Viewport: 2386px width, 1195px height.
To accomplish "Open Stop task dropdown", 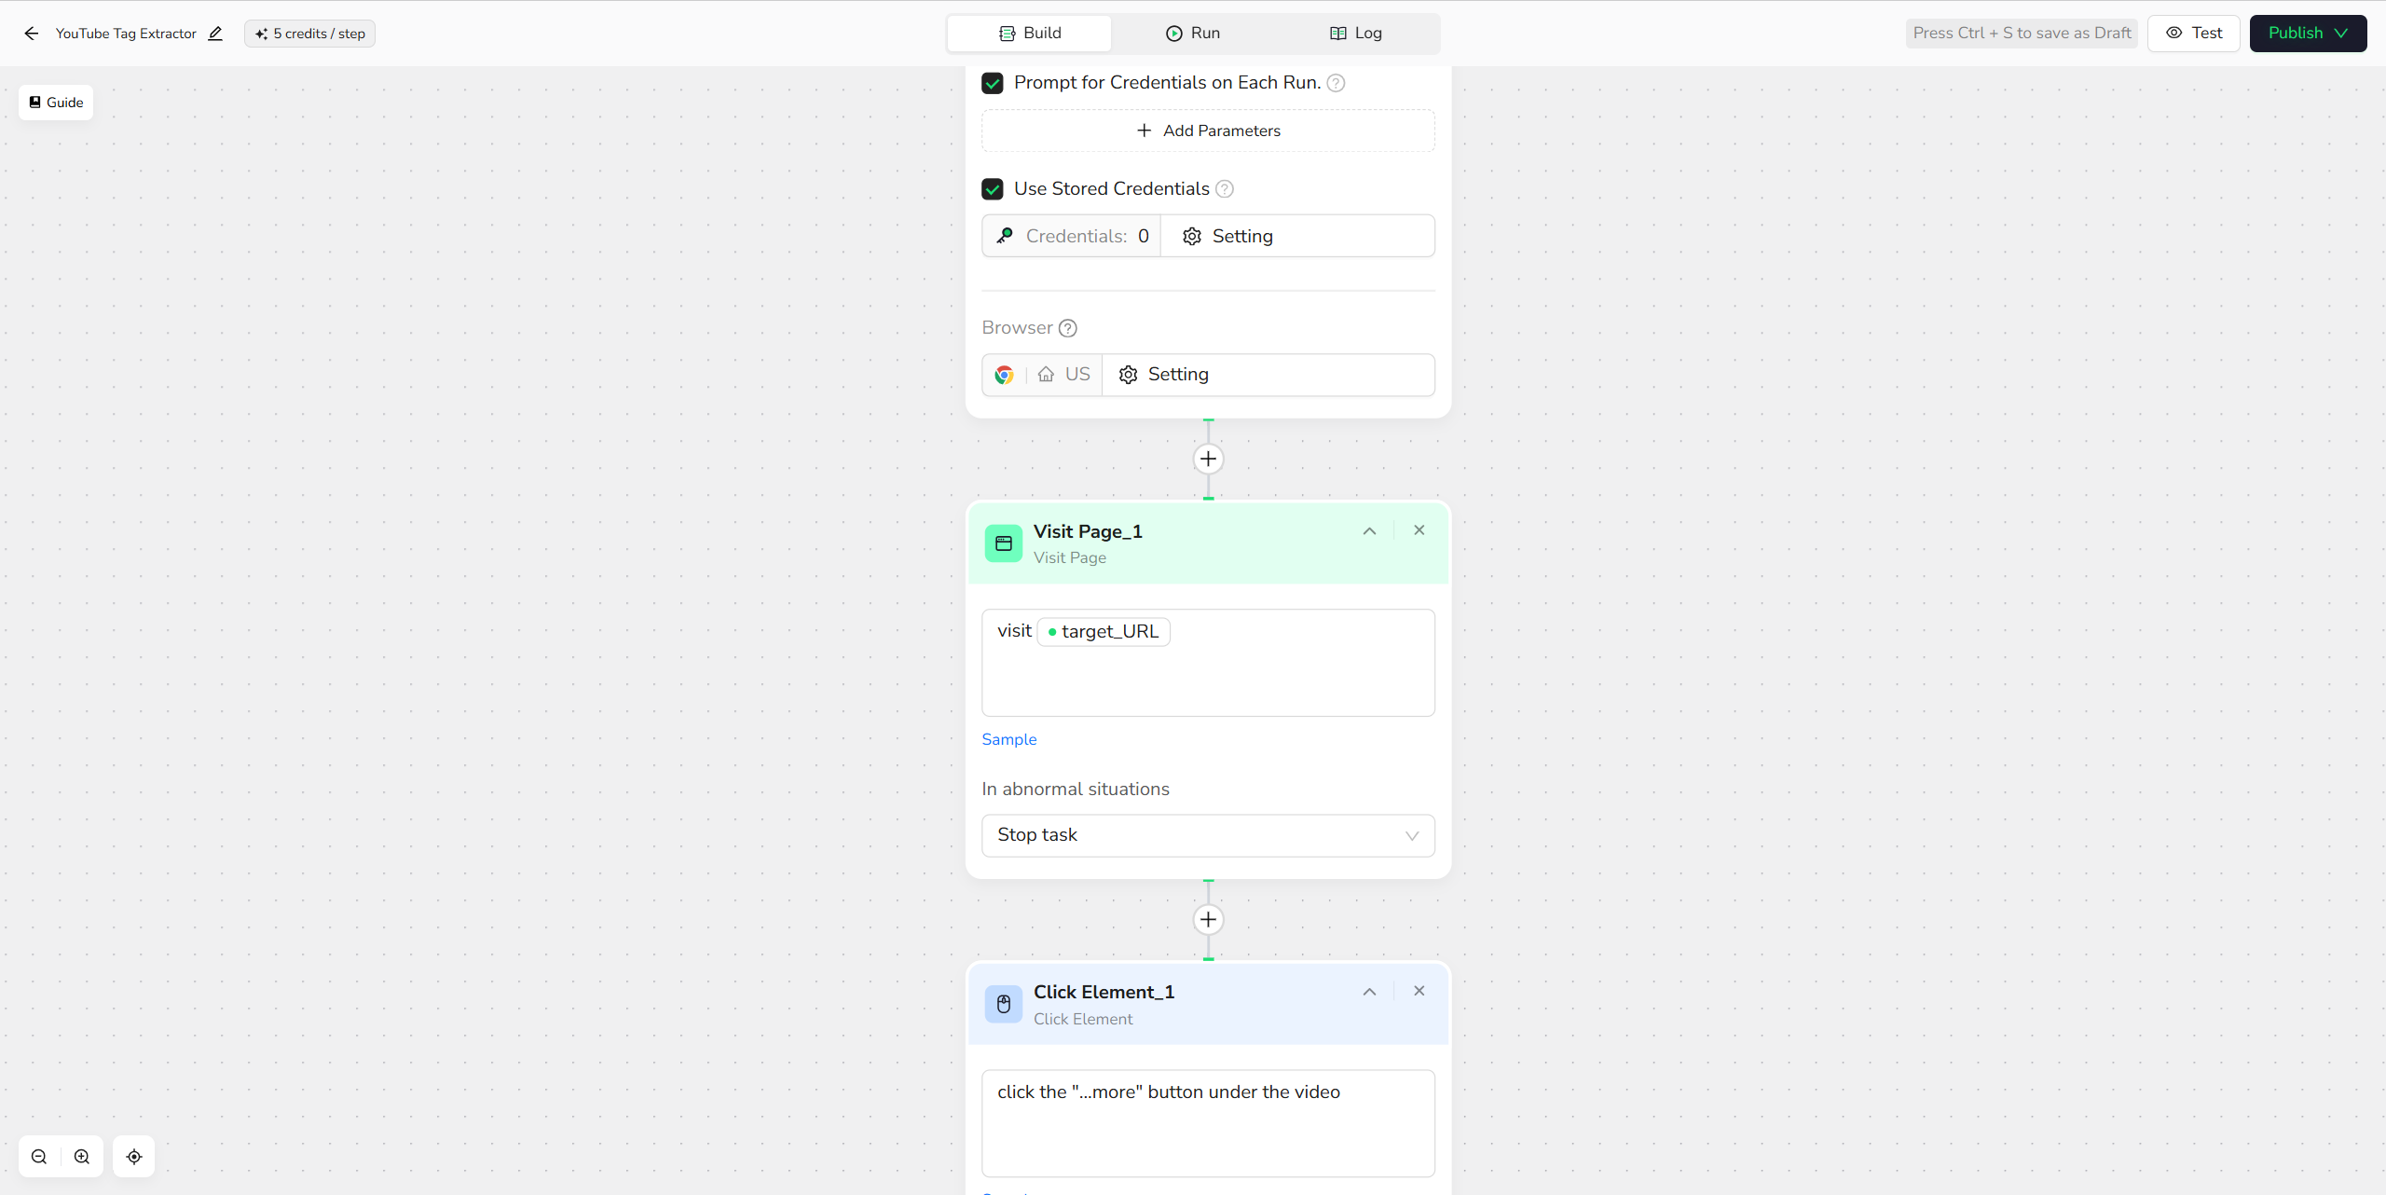I will (1208, 835).
